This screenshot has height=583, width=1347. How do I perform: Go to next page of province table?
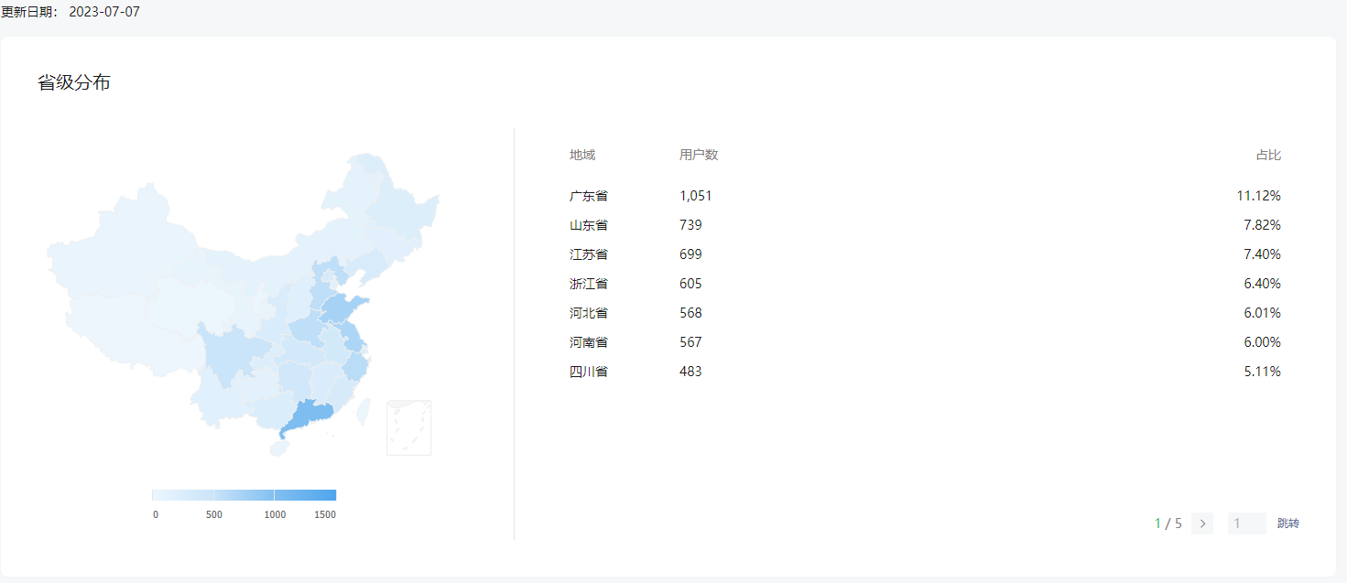(1202, 524)
